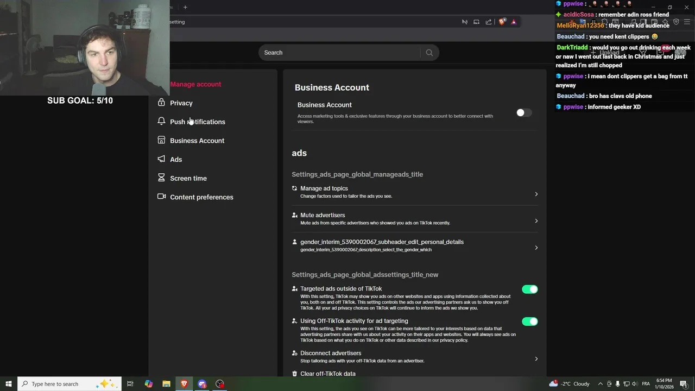Click 'SUB GOAL: 5/10' overlay text
The image size is (695, 391).
coord(80,100)
